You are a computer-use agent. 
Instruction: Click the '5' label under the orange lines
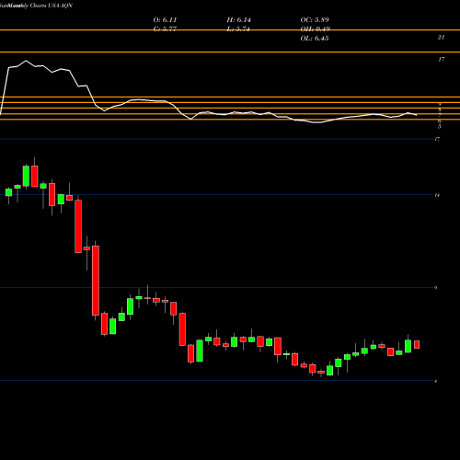[x=440, y=126]
